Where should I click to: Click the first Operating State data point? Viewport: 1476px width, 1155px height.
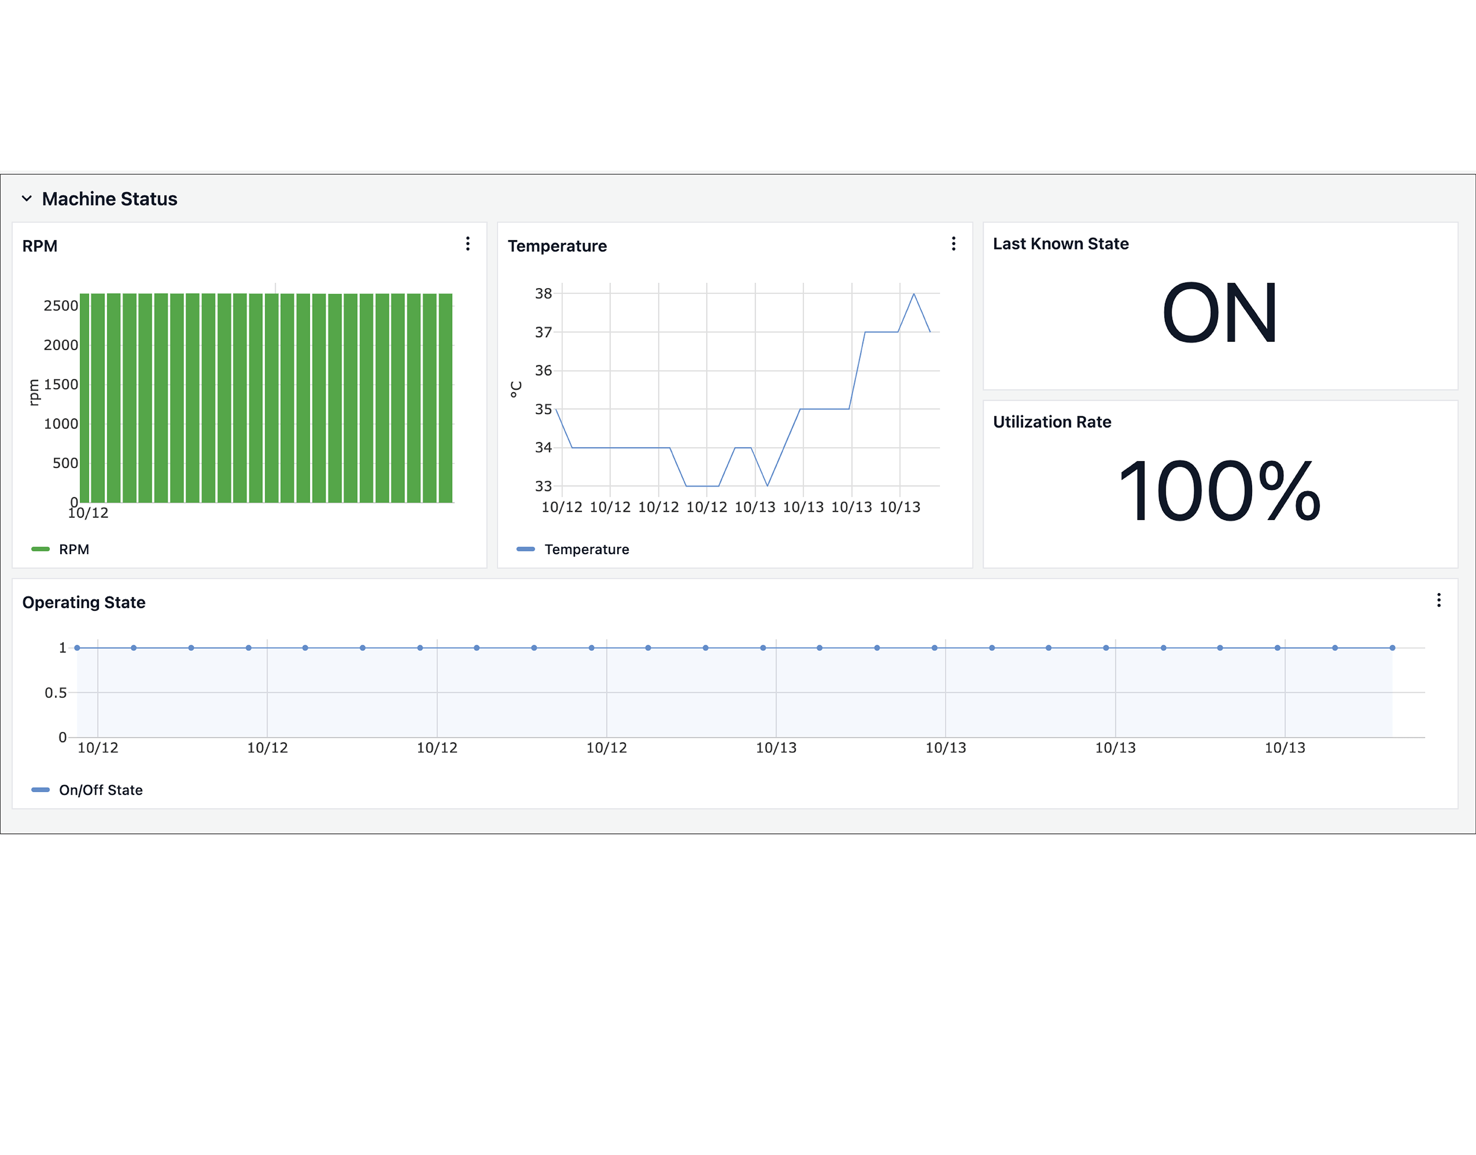click(77, 648)
